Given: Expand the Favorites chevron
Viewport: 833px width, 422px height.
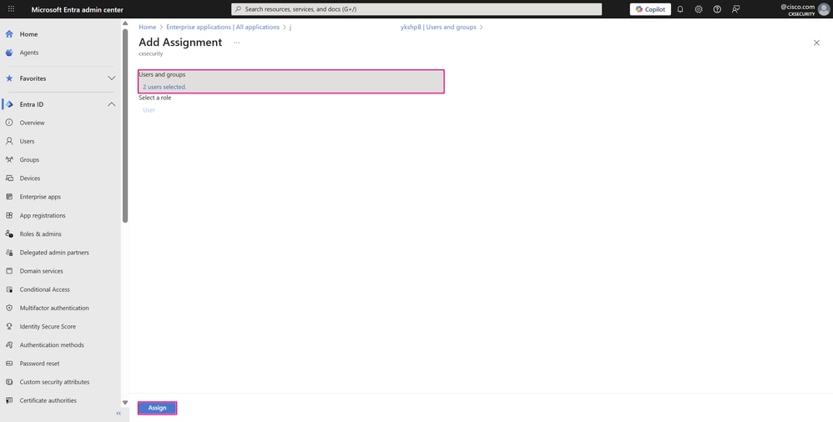Looking at the screenshot, I should click(x=112, y=78).
